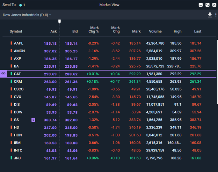Minimize the Market View window
218x172 pixels.
(x=201, y=5)
